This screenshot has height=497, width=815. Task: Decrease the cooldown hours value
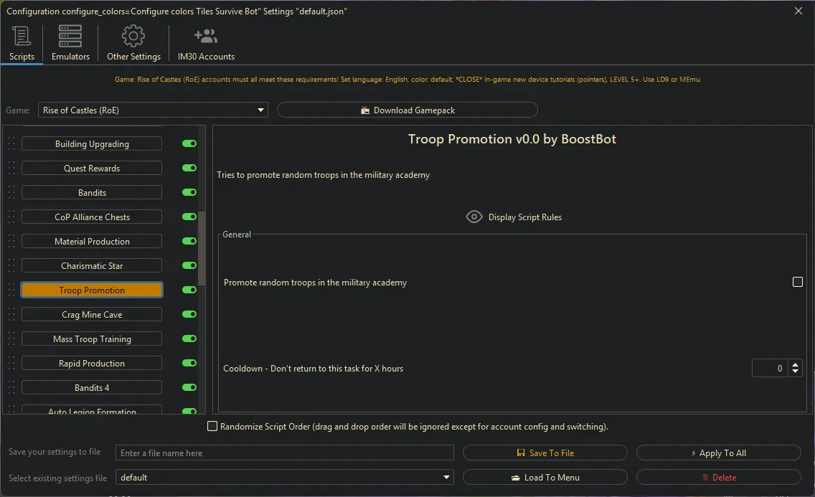click(795, 371)
